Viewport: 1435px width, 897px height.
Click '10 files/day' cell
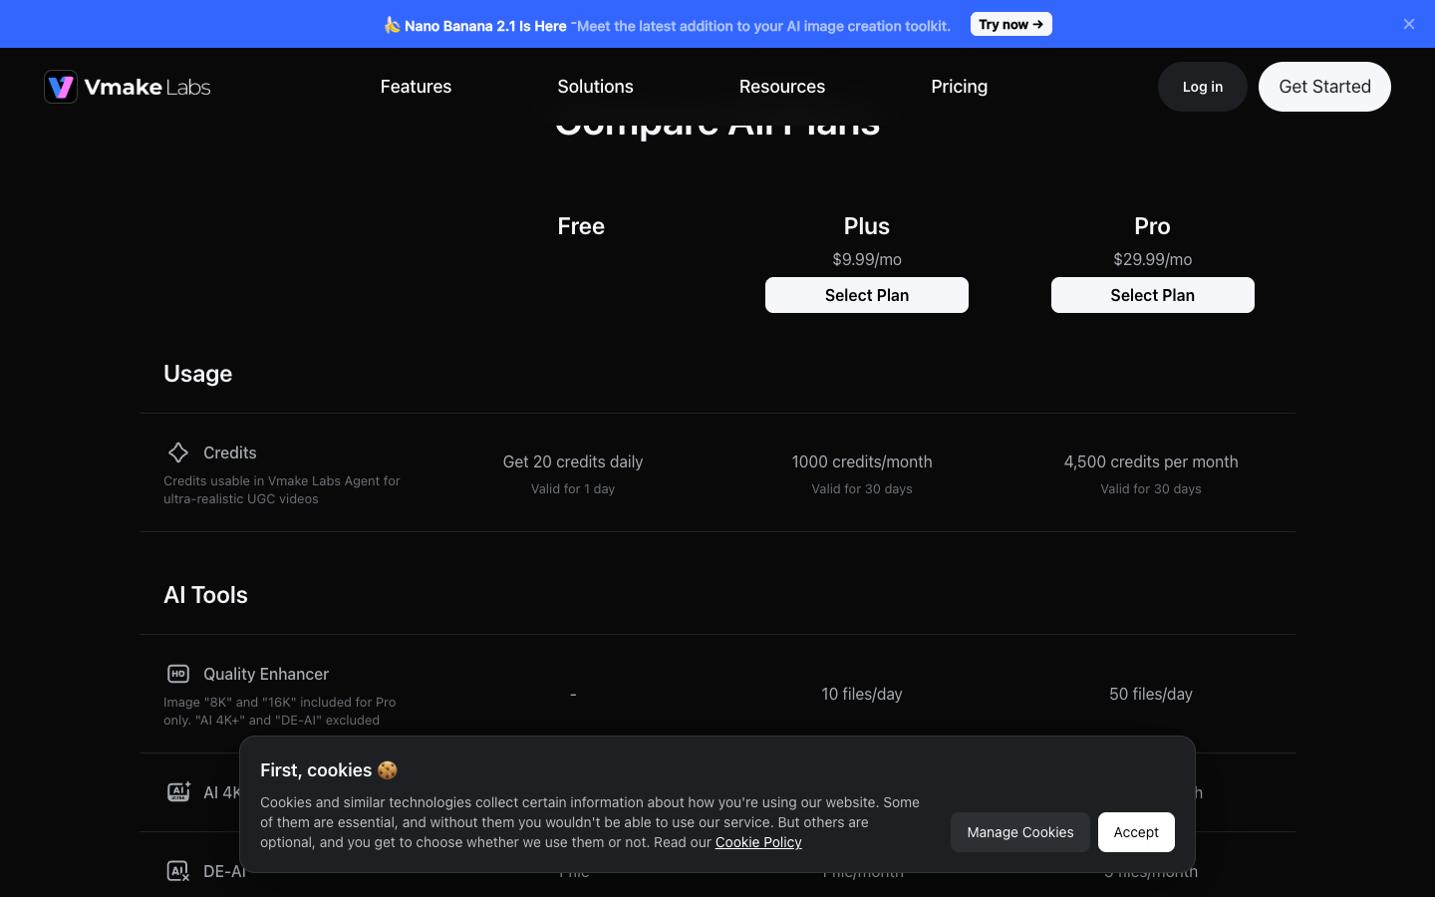click(862, 694)
